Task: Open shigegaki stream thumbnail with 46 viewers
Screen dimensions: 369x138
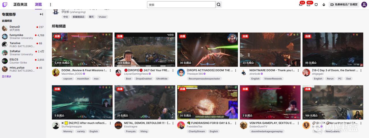Action: coord(333,50)
